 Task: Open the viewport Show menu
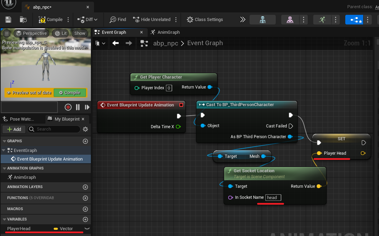(80, 33)
